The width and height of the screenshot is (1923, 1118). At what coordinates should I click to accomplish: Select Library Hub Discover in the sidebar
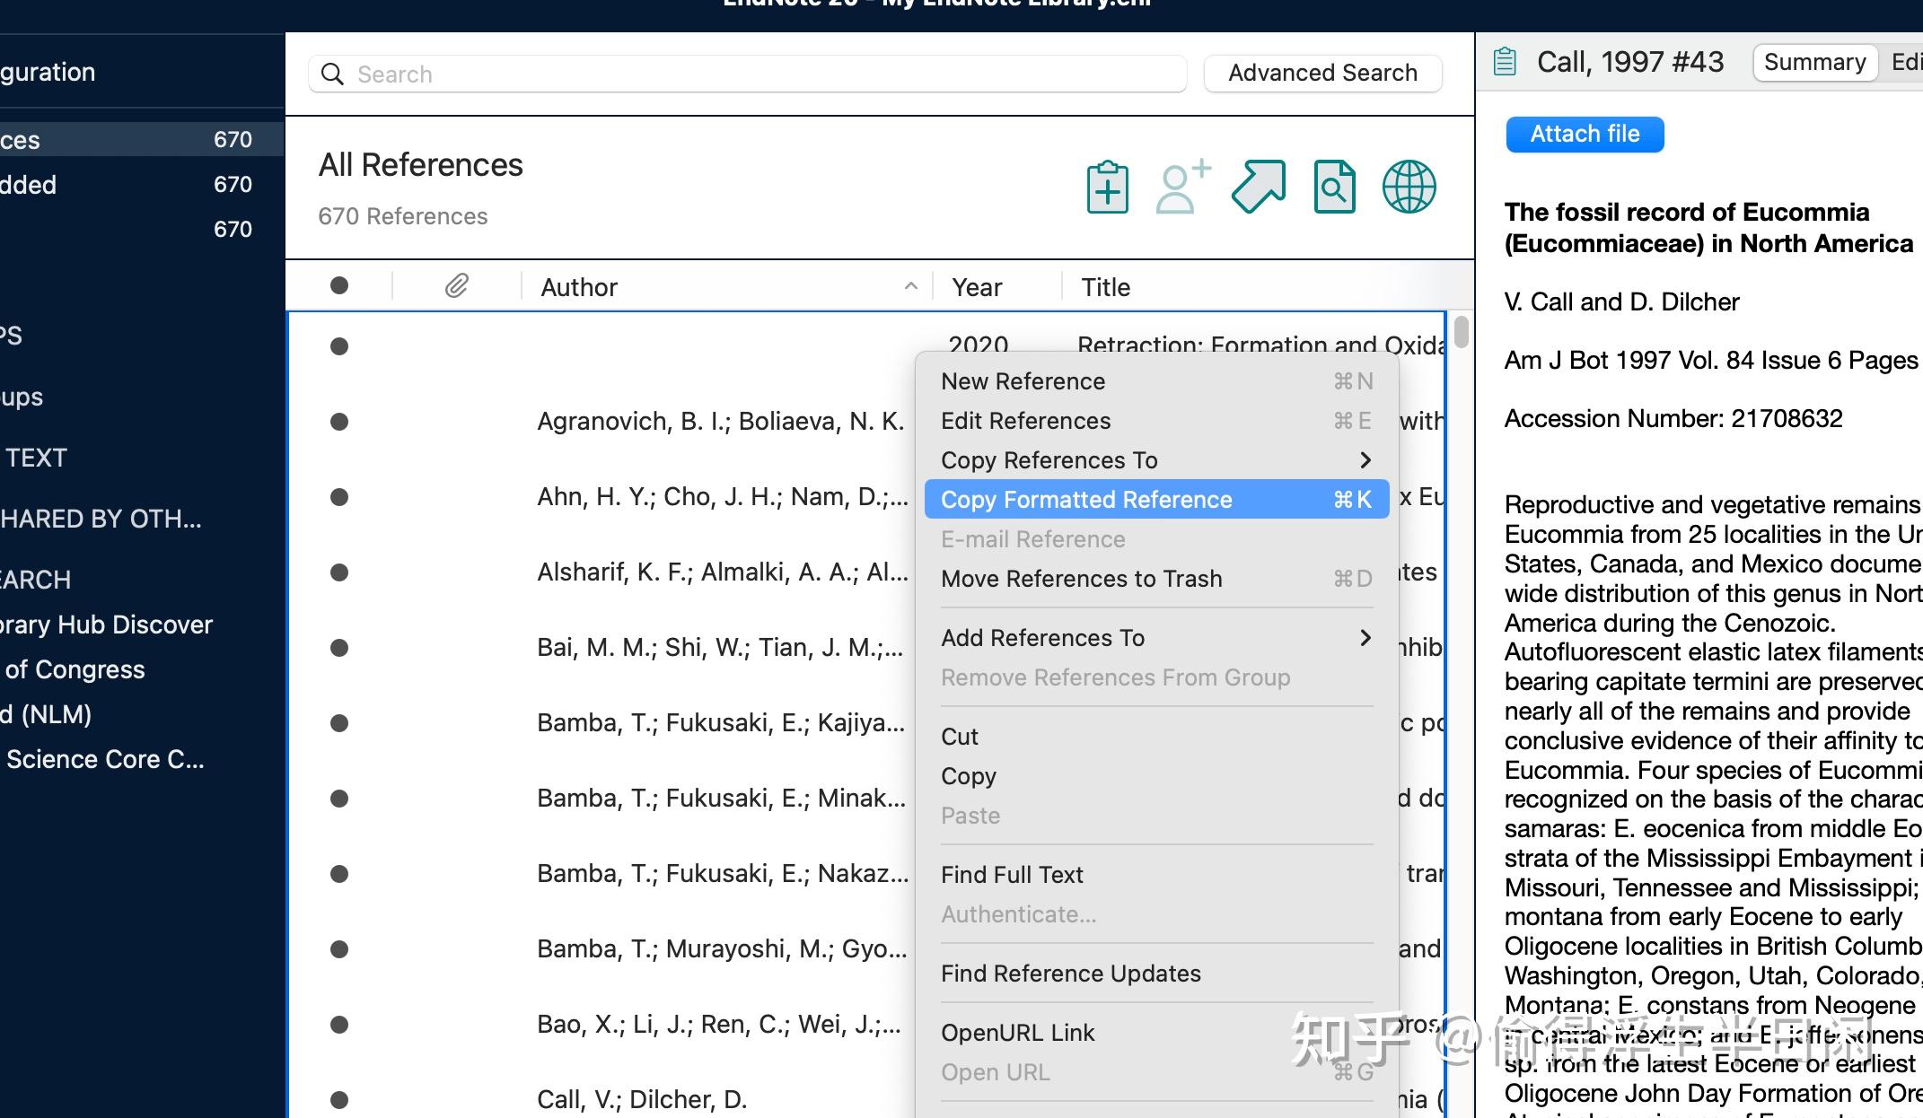107,624
